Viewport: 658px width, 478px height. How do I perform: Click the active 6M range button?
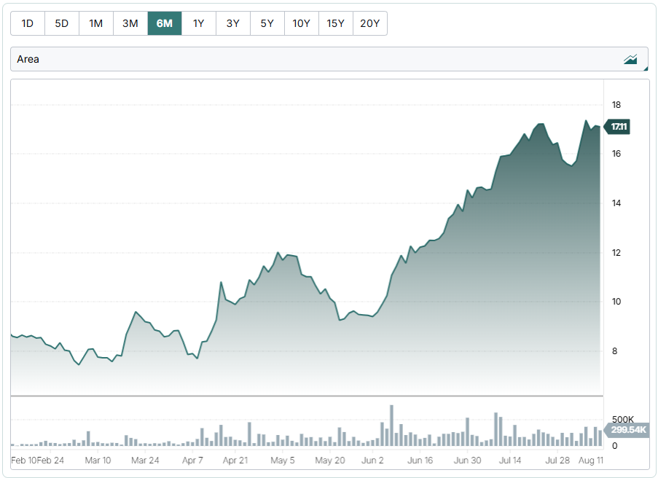(165, 23)
